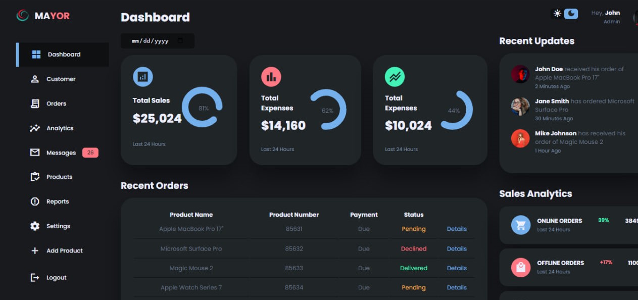Click the Online Orders shopping cart icon

[521, 225]
